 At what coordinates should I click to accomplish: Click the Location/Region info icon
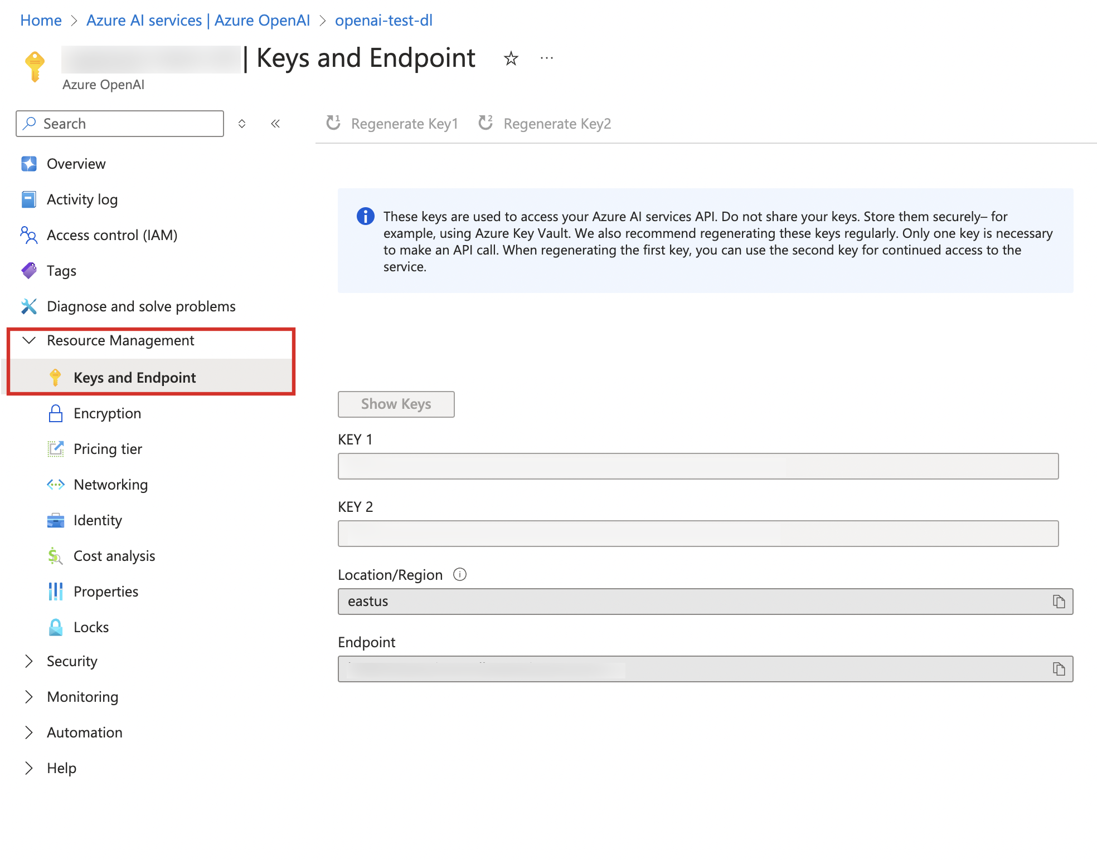coord(460,574)
